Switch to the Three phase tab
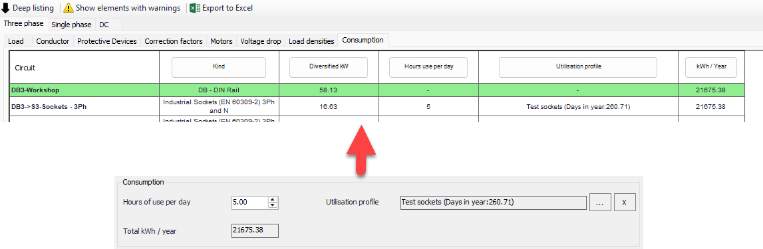 pos(24,23)
